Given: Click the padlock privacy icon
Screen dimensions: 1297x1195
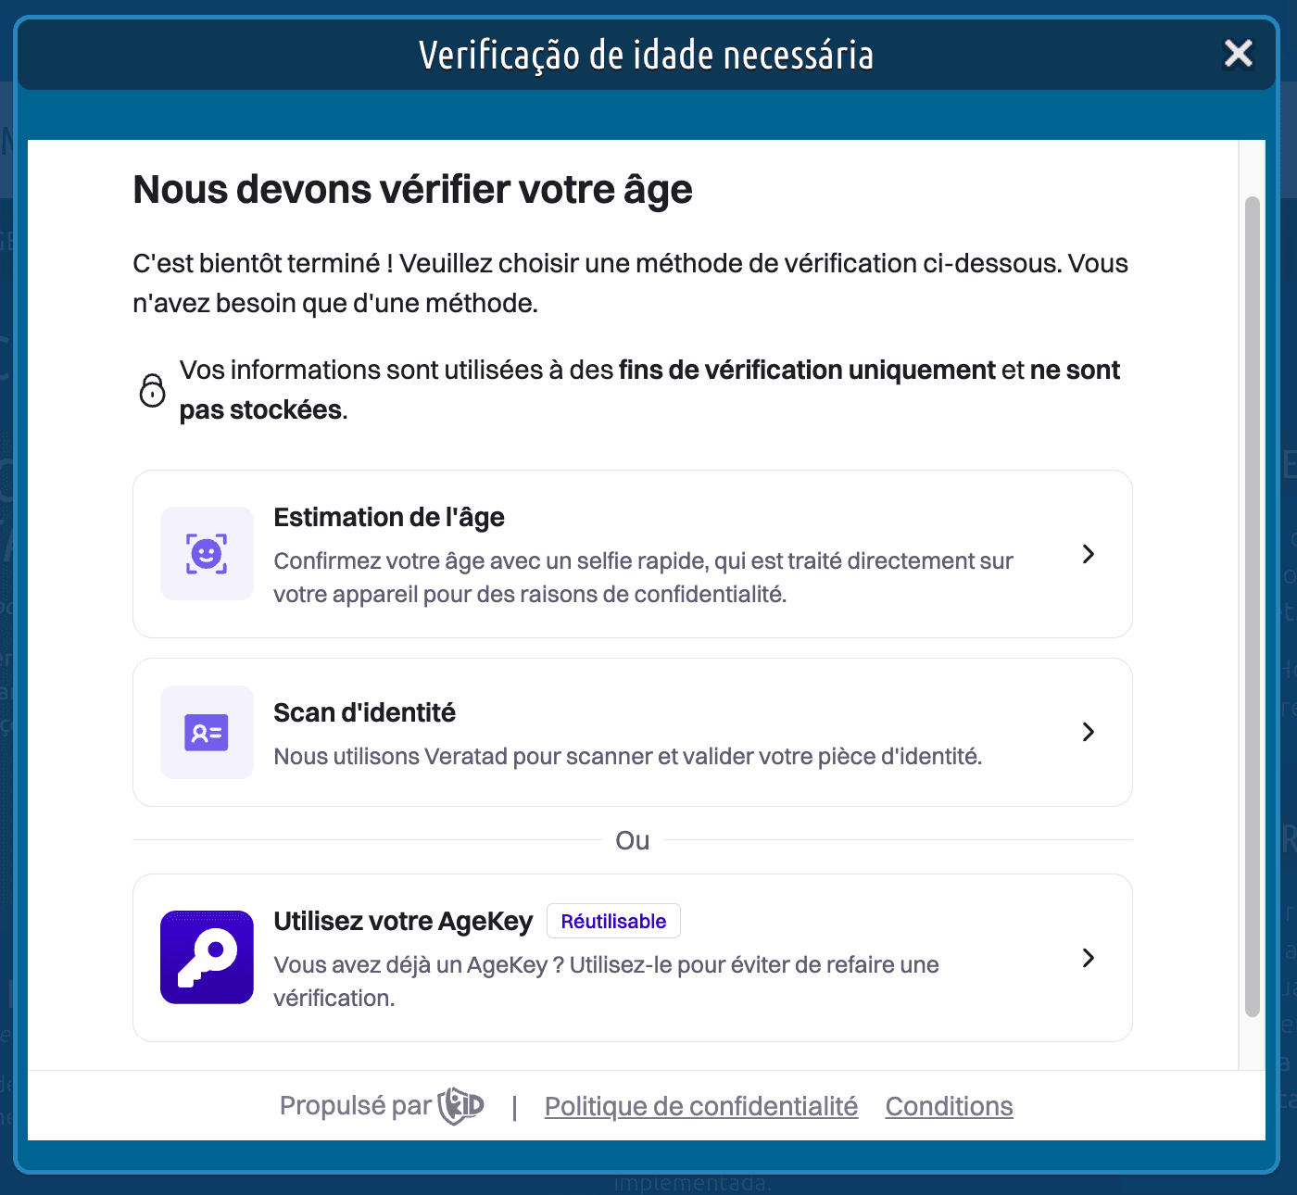Looking at the screenshot, I should pos(152,390).
